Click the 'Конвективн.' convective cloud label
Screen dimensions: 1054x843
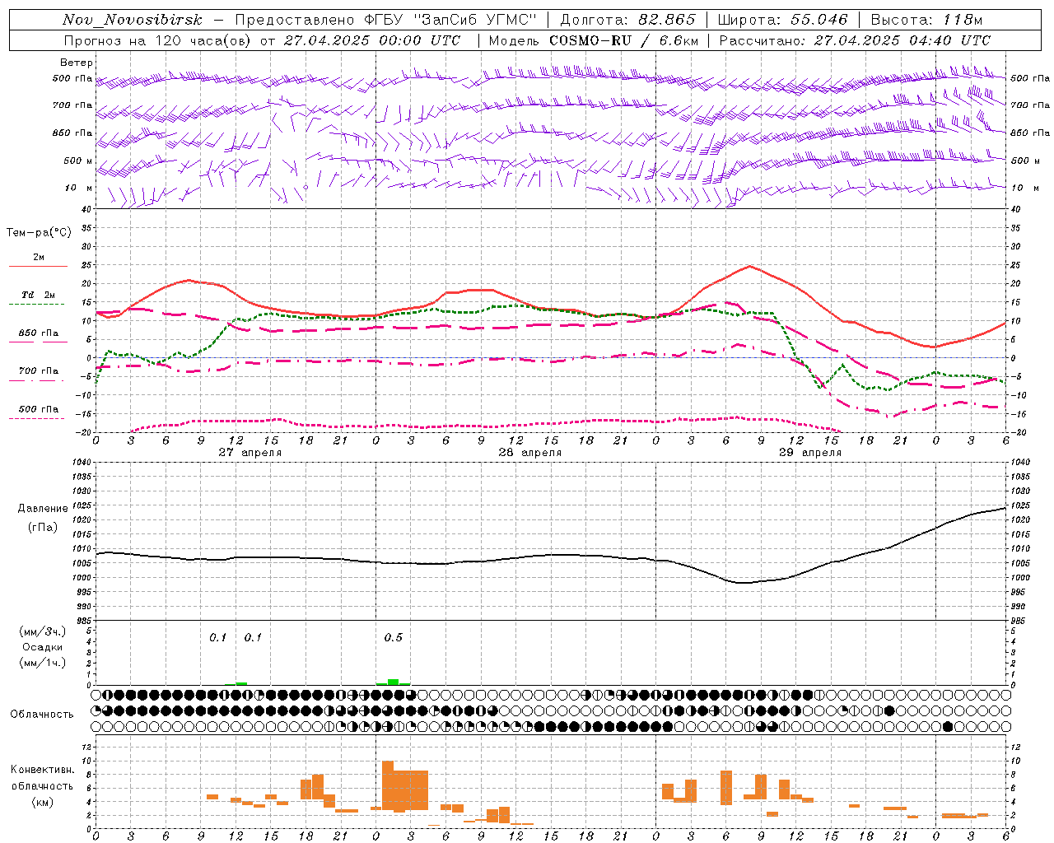pyautogui.click(x=43, y=770)
